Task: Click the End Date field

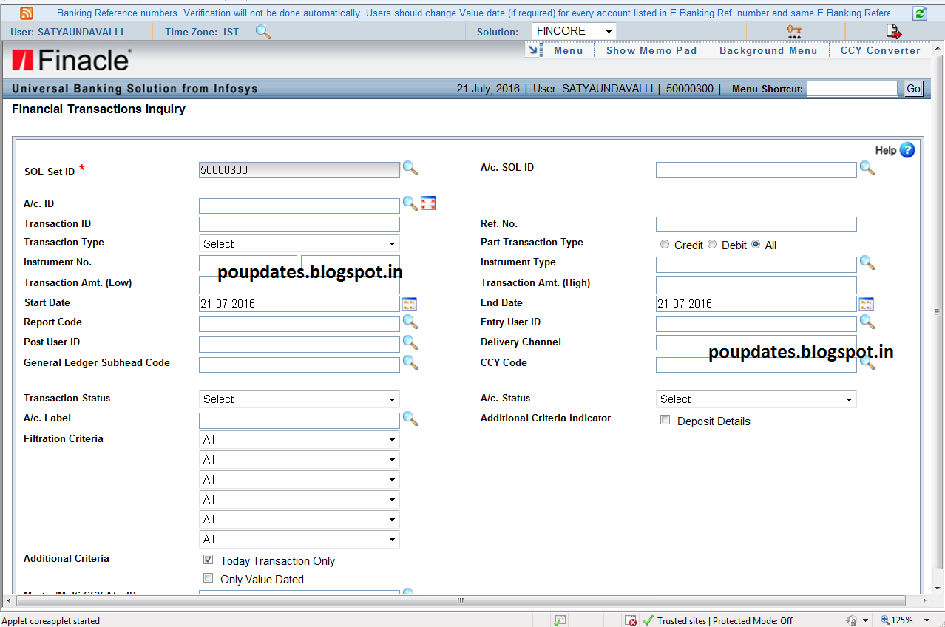Action: coord(756,304)
